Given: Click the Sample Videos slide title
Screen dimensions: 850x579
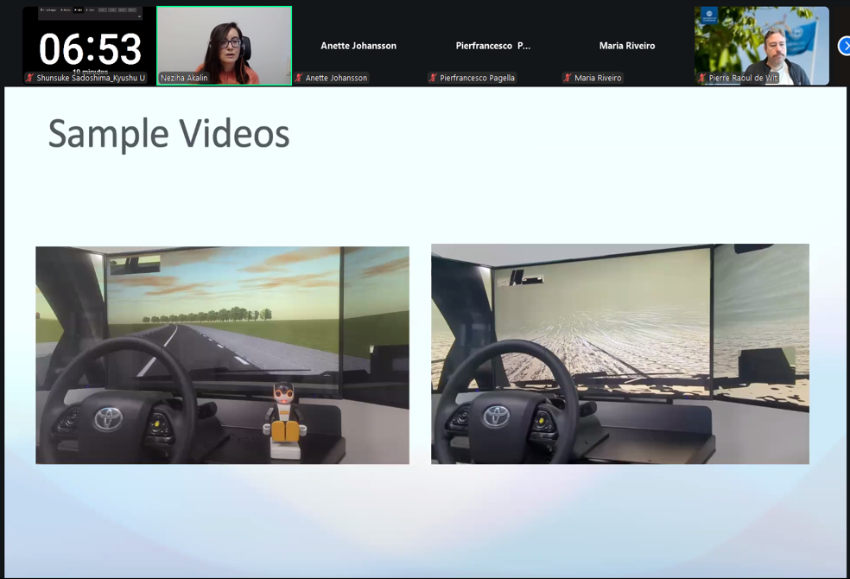Looking at the screenshot, I should [x=168, y=134].
